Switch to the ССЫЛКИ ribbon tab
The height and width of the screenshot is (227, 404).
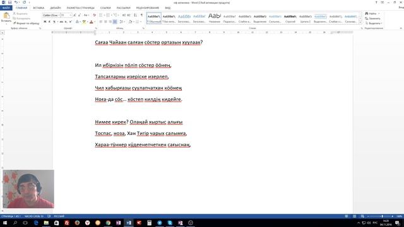105,8
